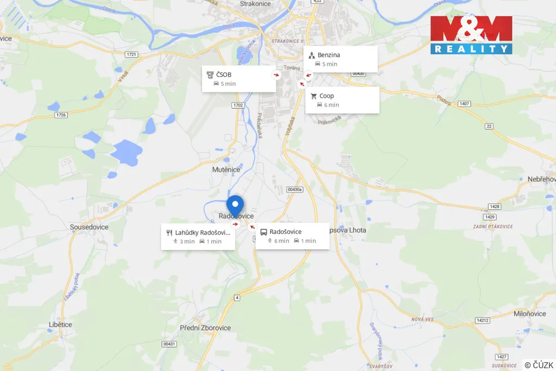Click the red arrow beside Benzina card

(308, 75)
